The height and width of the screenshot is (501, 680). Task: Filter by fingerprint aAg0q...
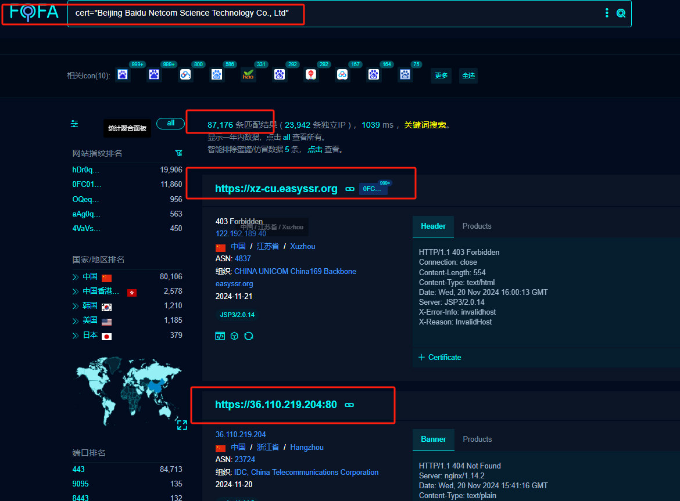86,214
